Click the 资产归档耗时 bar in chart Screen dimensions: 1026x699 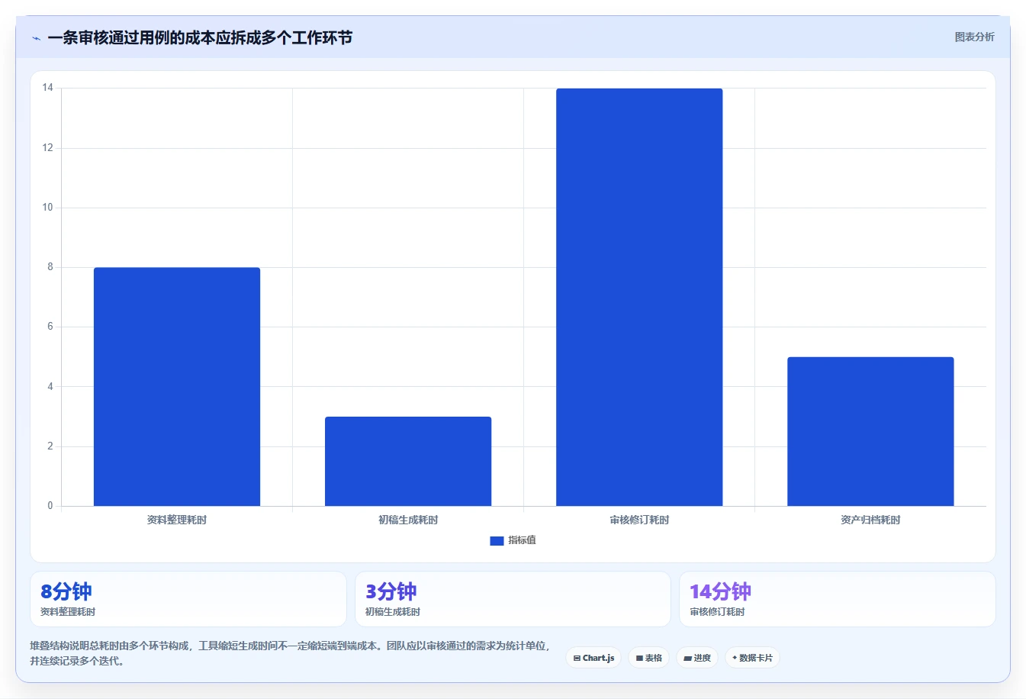click(x=870, y=431)
